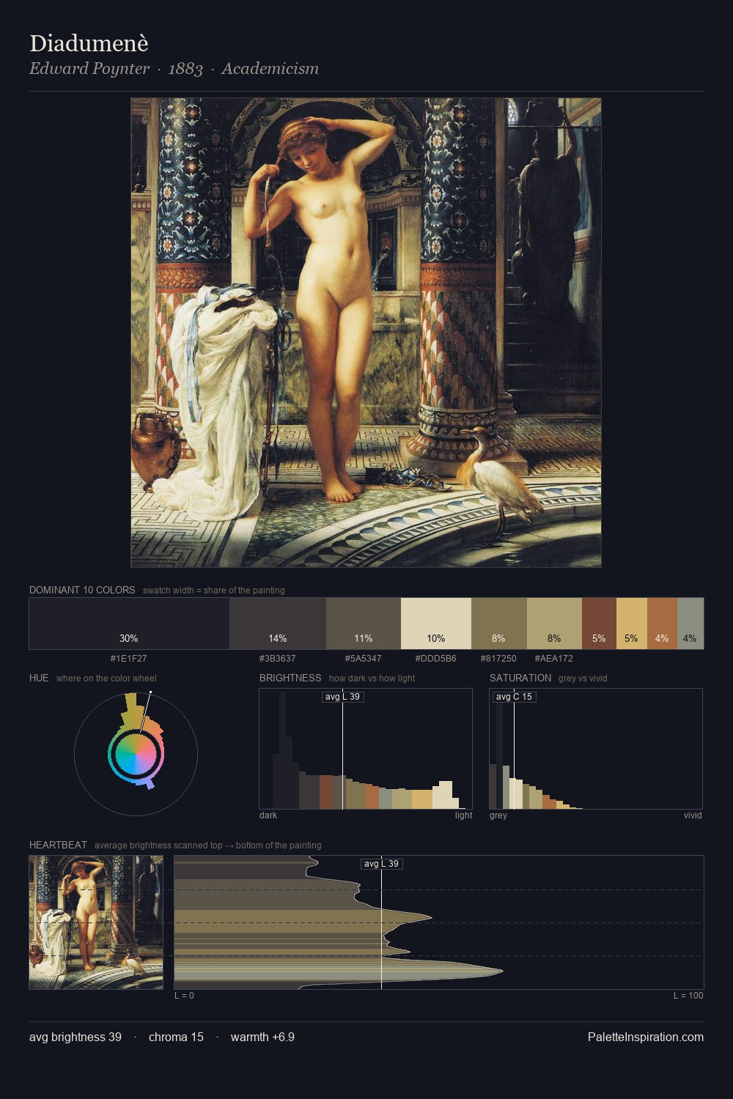Click the 'light' axis label

point(463,815)
